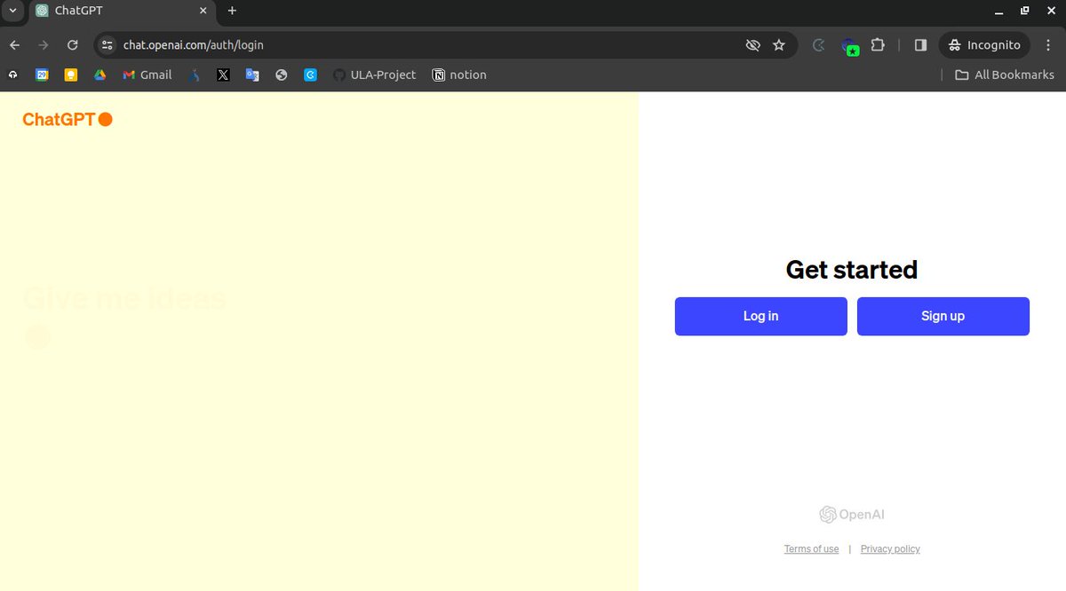Viewport: 1066px width, 591px height.
Task: Open the Privacy policy link
Action: tap(890, 549)
